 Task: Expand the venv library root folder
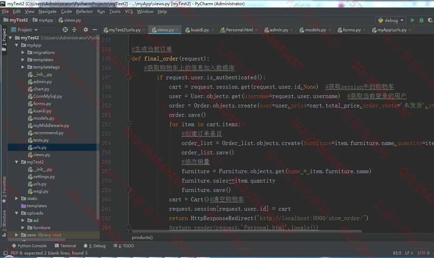point(17,235)
